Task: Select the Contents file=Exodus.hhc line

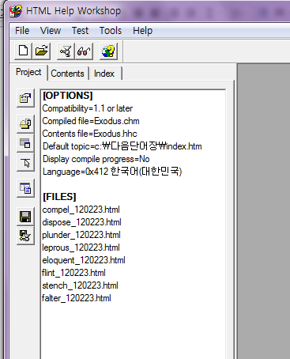Action: coord(90,134)
